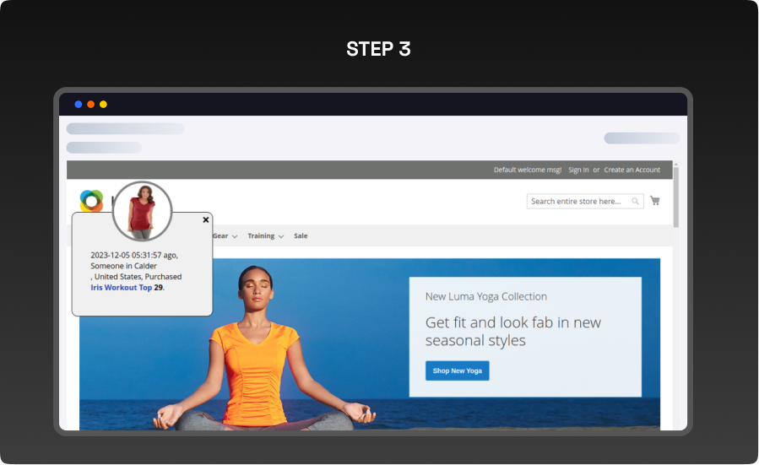Click the orange window dot

point(90,105)
